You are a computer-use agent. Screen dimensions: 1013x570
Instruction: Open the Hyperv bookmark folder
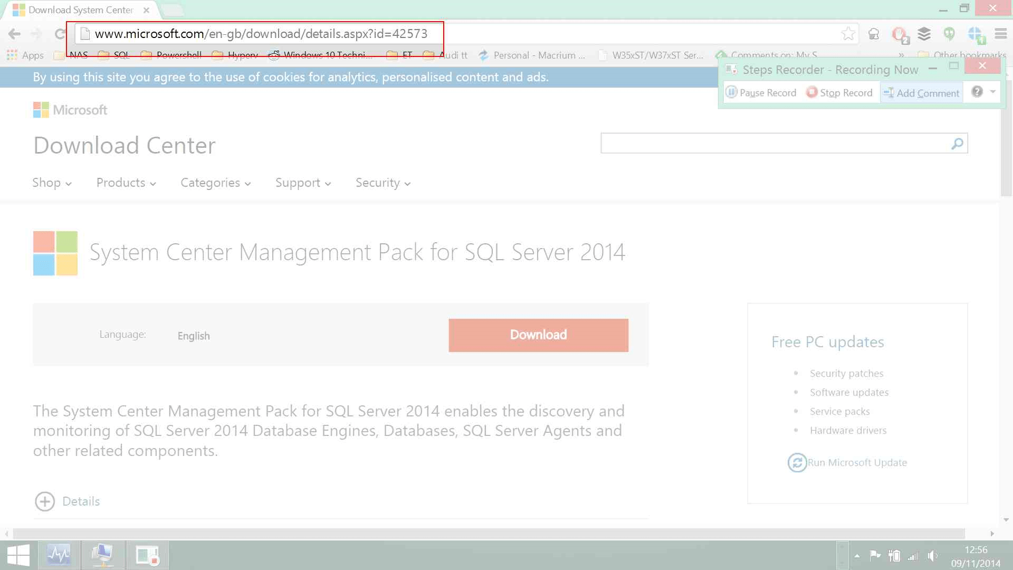click(x=235, y=55)
